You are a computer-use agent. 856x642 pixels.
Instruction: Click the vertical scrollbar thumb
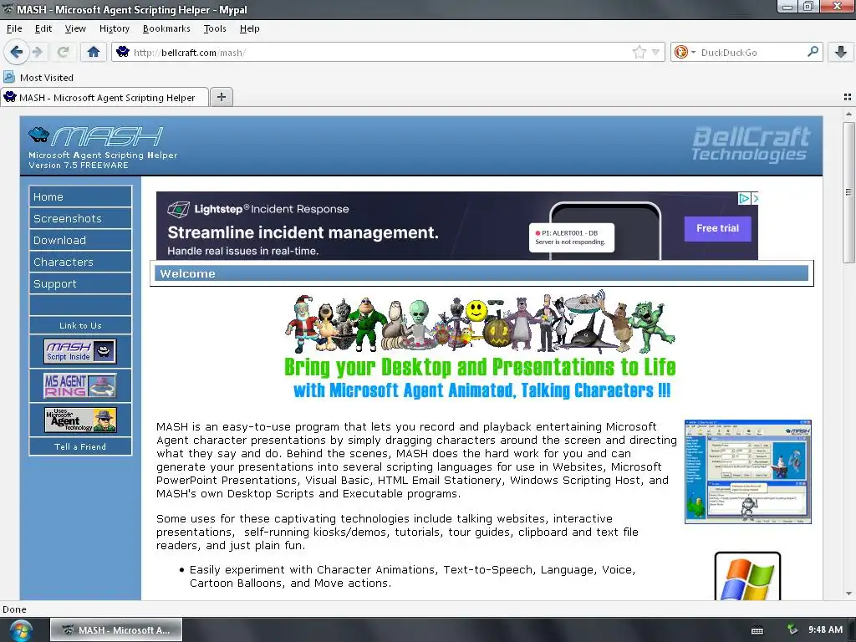(x=848, y=191)
